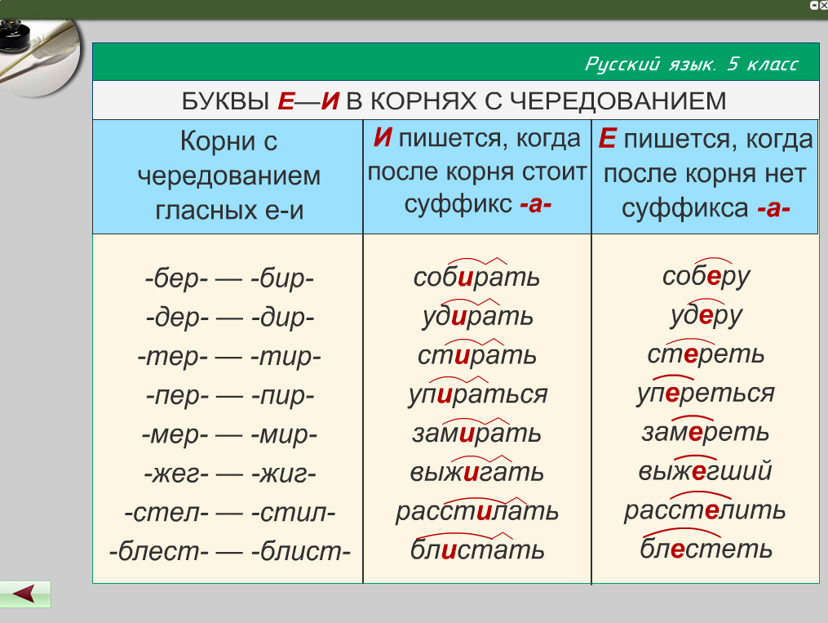Click the word 'блистать'
The height and width of the screenshot is (623, 828).
click(x=477, y=549)
